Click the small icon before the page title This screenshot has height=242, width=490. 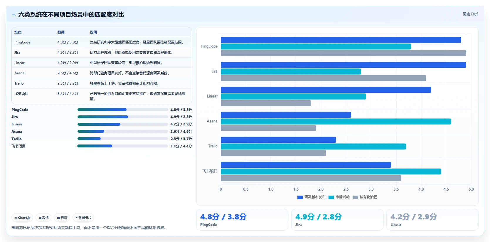click(14, 15)
